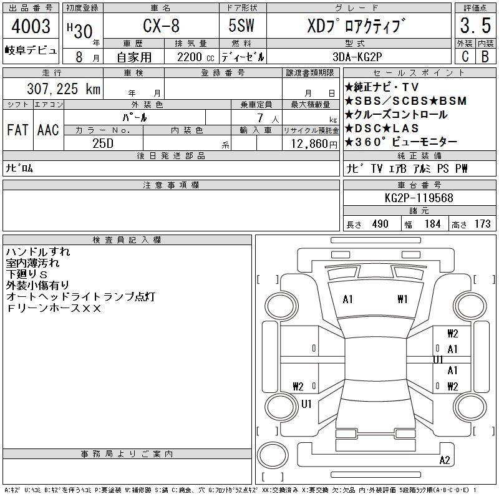Click the lot number 4003

click(31, 27)
